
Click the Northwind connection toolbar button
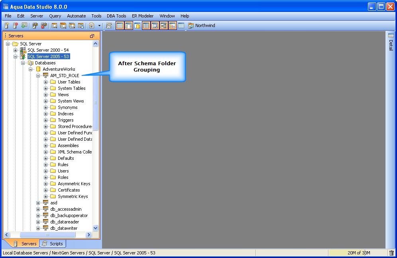tap(202, 25)
